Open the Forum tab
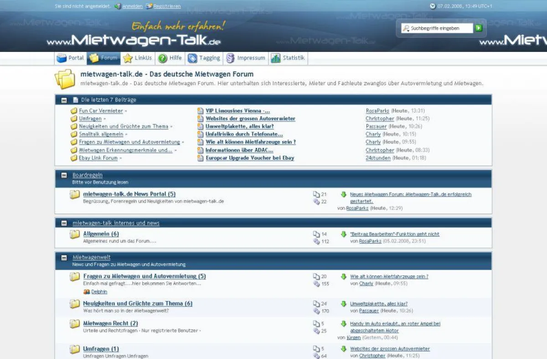 point(104,58)
